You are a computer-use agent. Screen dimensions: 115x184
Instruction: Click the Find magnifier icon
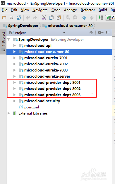68,18
